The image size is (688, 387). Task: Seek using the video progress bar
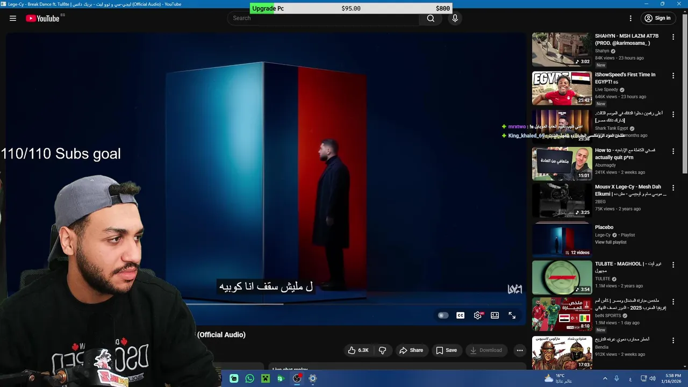(355, 304)
